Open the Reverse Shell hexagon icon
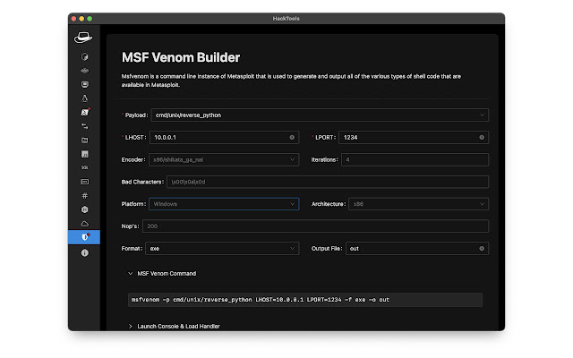Viewport: 573px width, 358px height. click(84, 56)
